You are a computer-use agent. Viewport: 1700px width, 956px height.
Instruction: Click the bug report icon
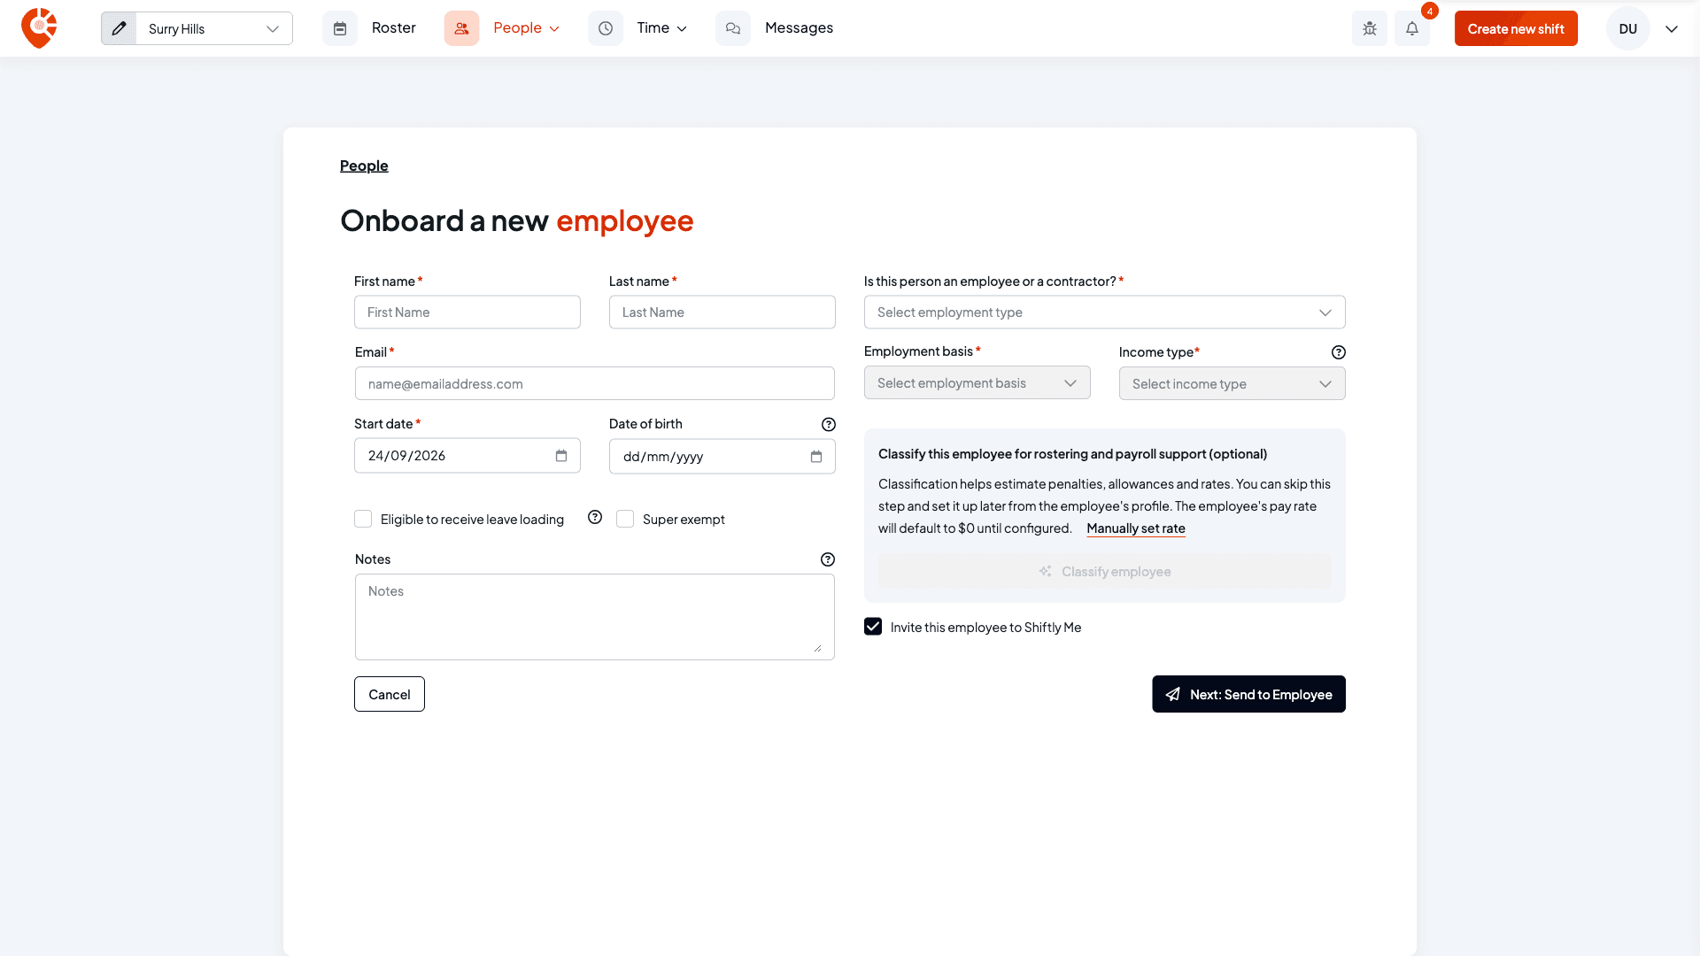click(1370, 28)
